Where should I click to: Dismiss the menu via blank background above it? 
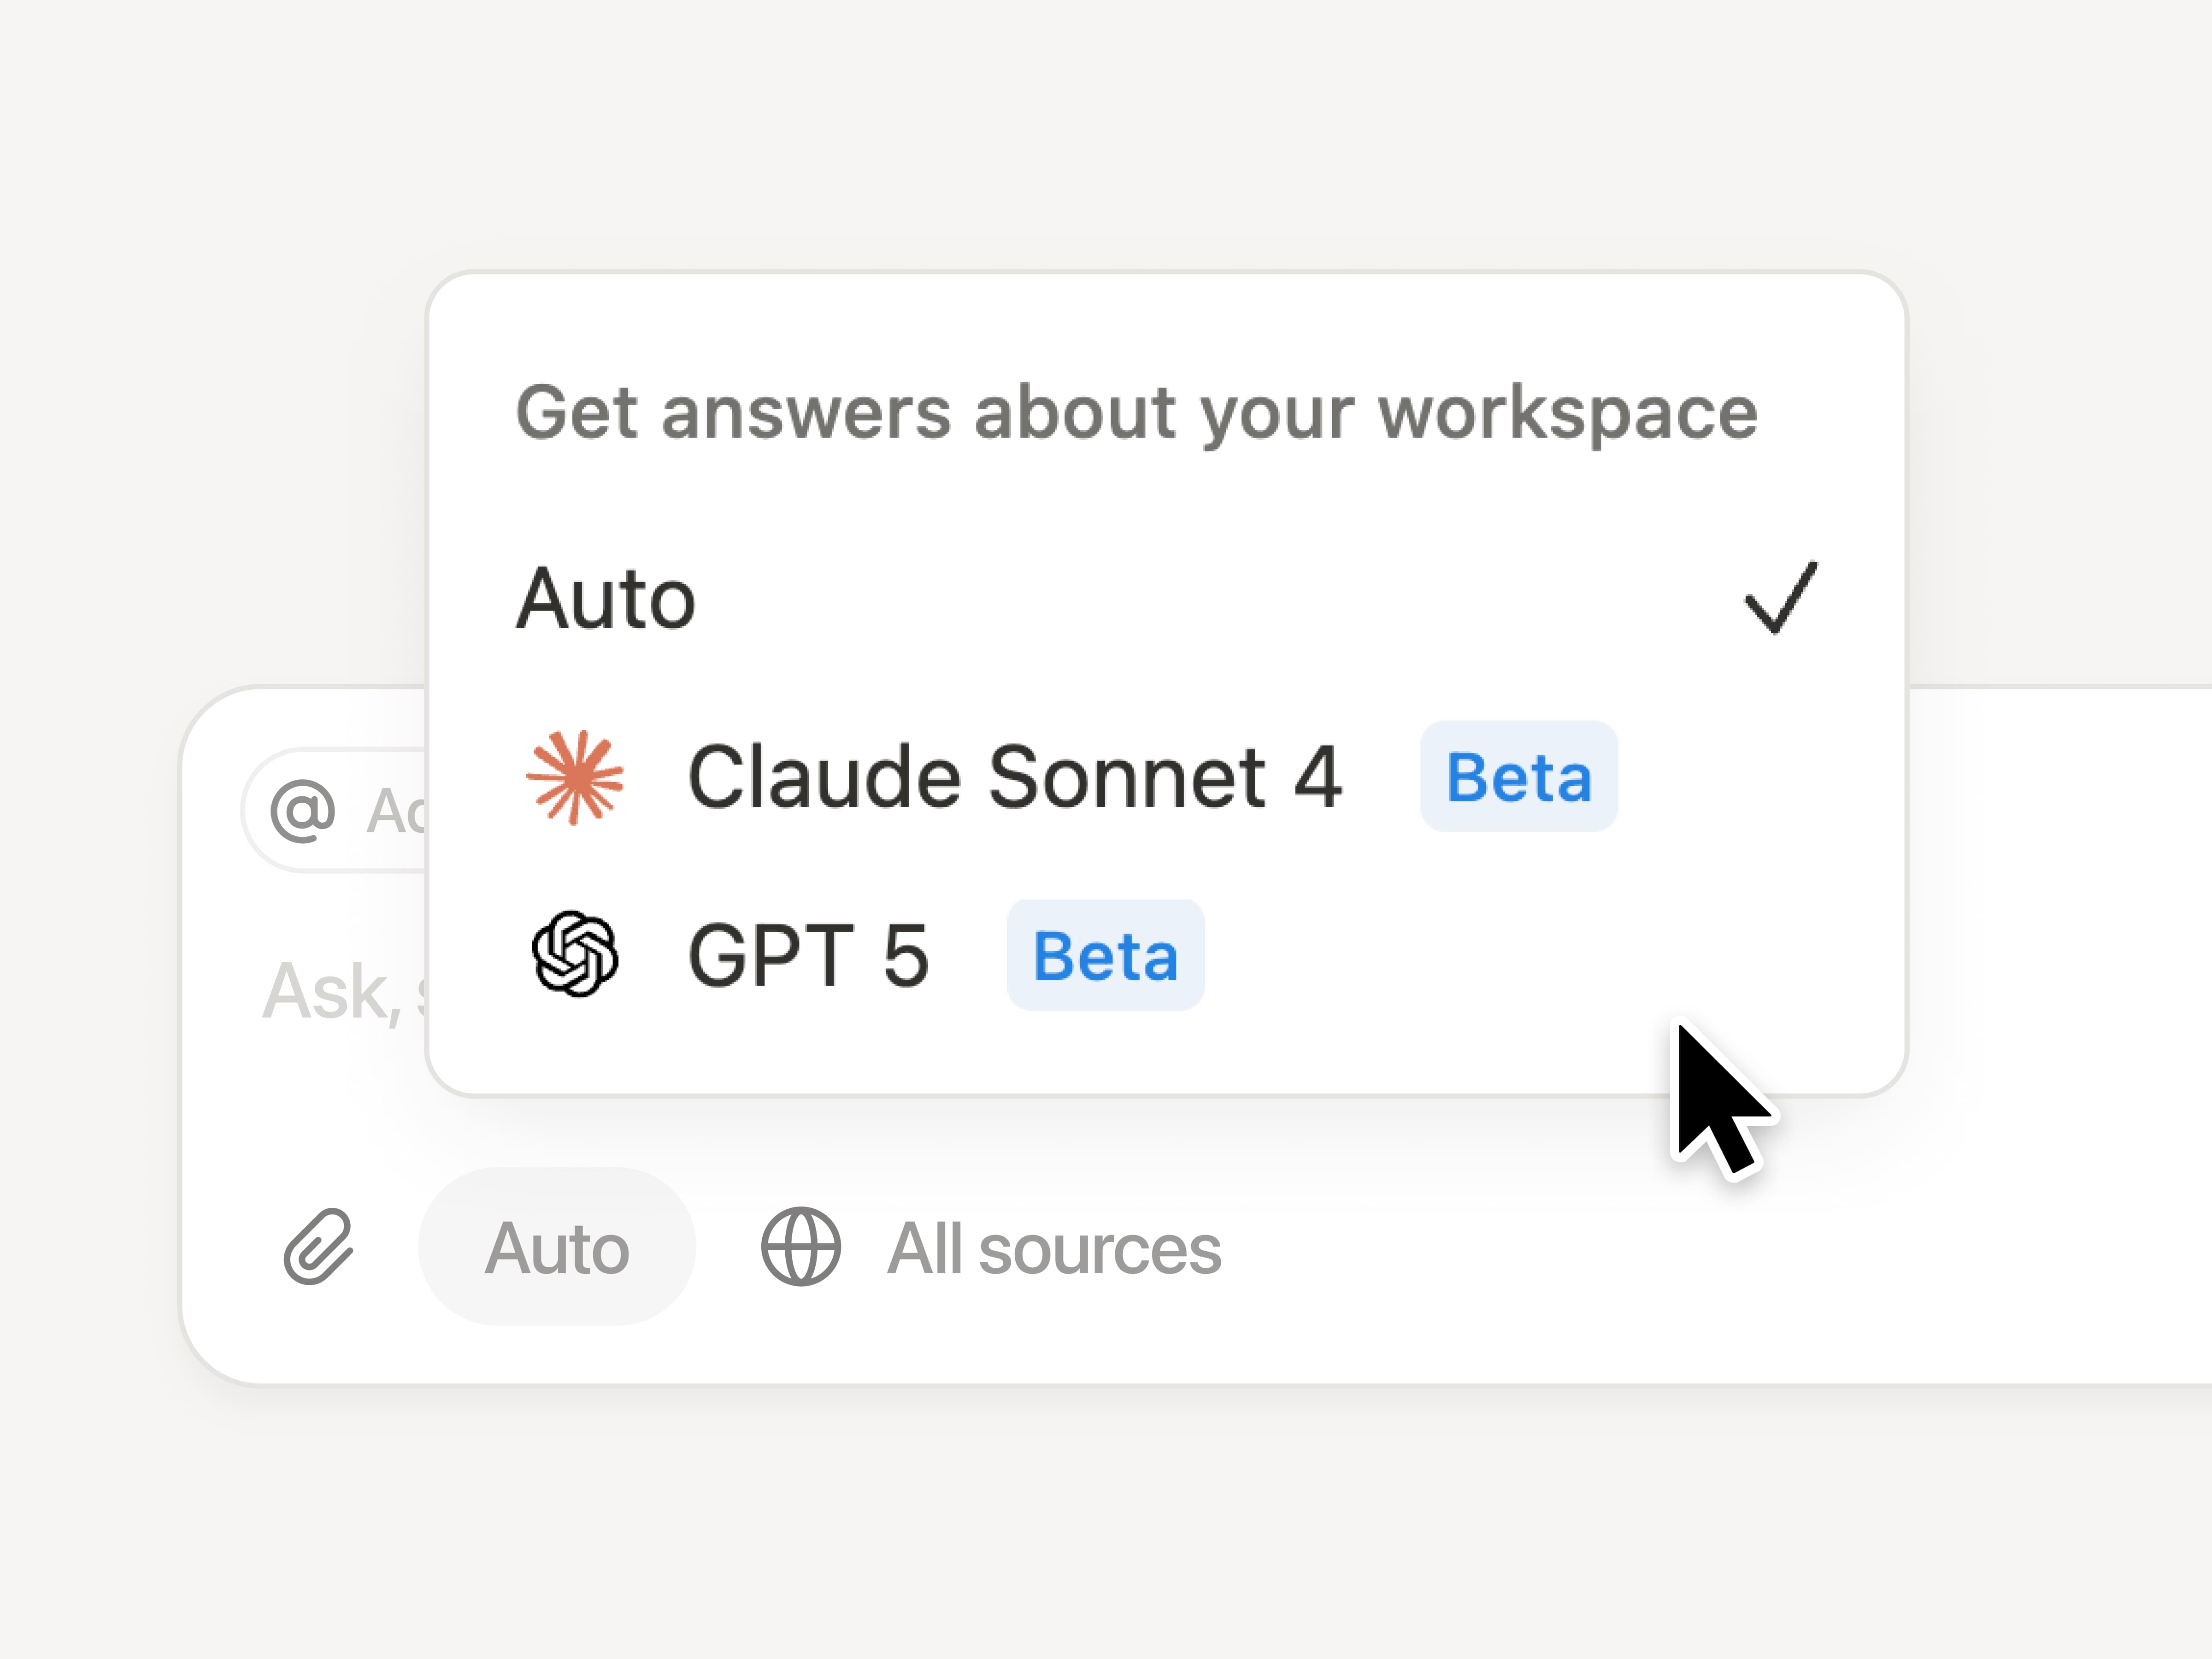pyautogui.click(x=1100, y=130)
